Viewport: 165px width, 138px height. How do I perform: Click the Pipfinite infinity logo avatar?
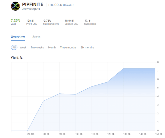point(15,6)
